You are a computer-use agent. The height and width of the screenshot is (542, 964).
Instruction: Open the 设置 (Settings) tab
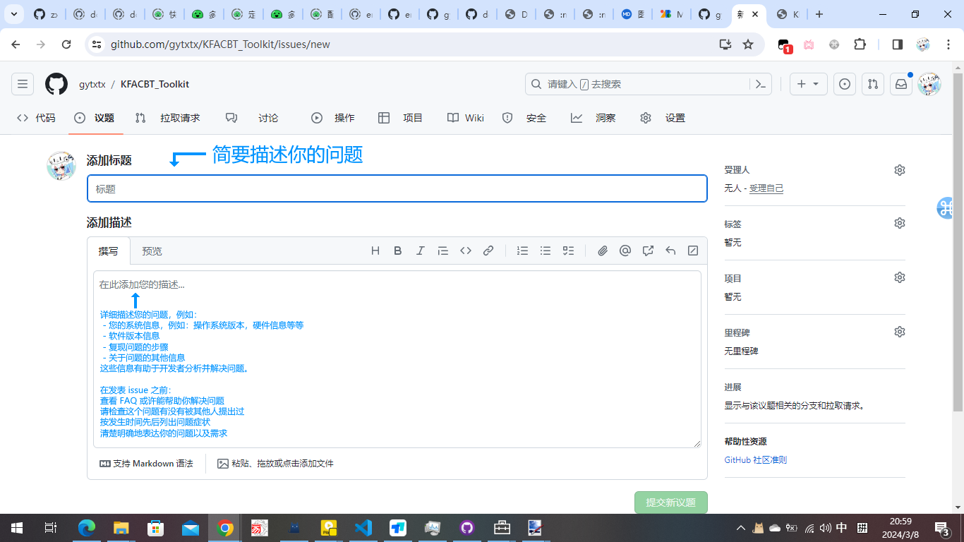(x=663, y=118)
